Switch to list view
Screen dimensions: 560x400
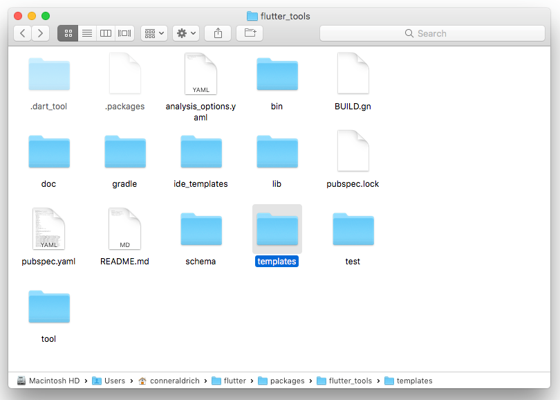[87, 33]
